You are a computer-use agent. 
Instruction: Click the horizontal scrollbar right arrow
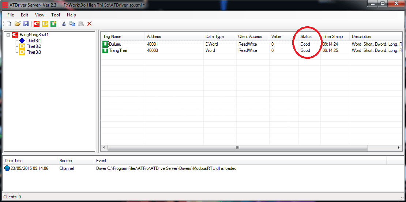[x=399, y=148]
